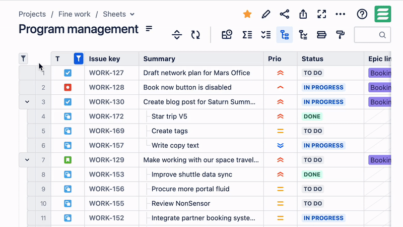
Task: Star this sheet as favorite
Action: (247, 14)
